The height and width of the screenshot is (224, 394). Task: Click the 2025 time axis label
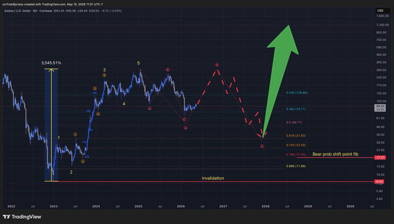(138, 206)
